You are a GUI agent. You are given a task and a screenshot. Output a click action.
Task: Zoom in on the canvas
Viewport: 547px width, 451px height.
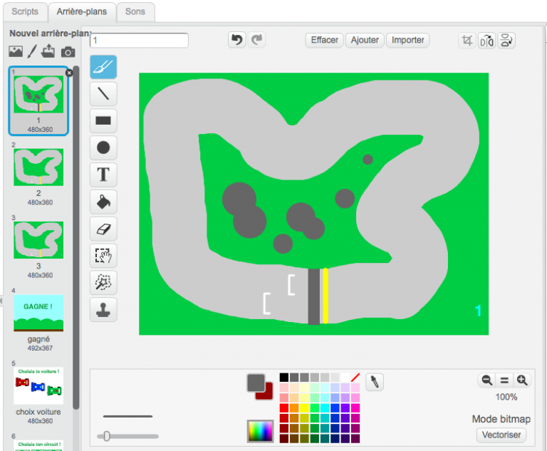pyautogui.click(x=522, y=380)
